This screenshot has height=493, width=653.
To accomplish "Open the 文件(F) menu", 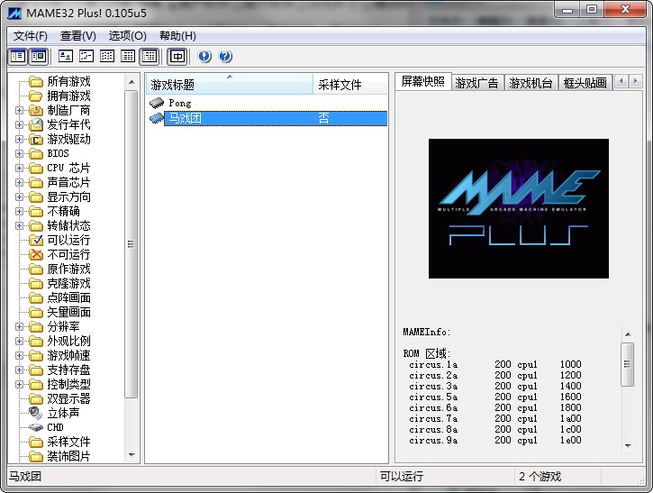I will click(x=30, y=36).
